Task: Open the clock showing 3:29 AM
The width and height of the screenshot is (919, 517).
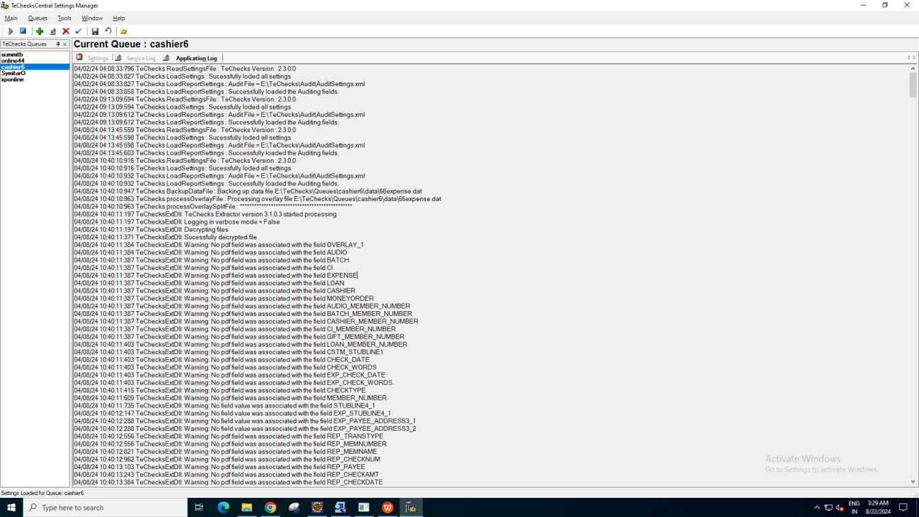Action: [878, 507]
